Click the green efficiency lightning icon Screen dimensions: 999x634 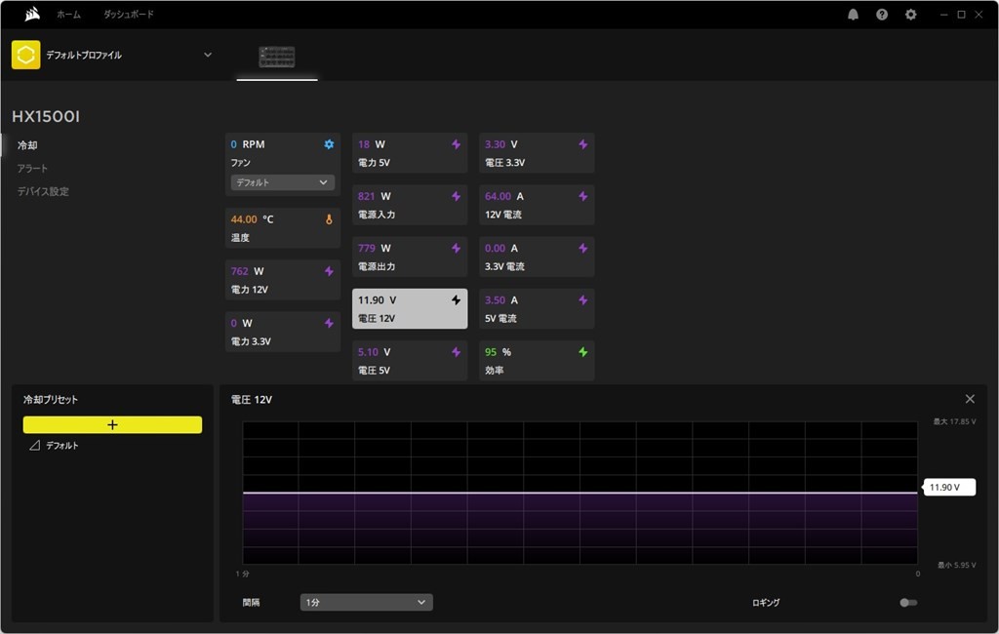click(583, 352)
